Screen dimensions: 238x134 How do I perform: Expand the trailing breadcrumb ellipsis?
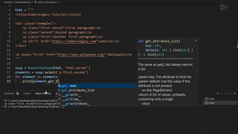click(x=59, y=2)
